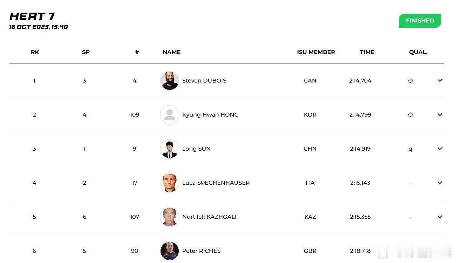
Task: Expand Kyung Hwan HONG's row details
Action: click(440, 115)
